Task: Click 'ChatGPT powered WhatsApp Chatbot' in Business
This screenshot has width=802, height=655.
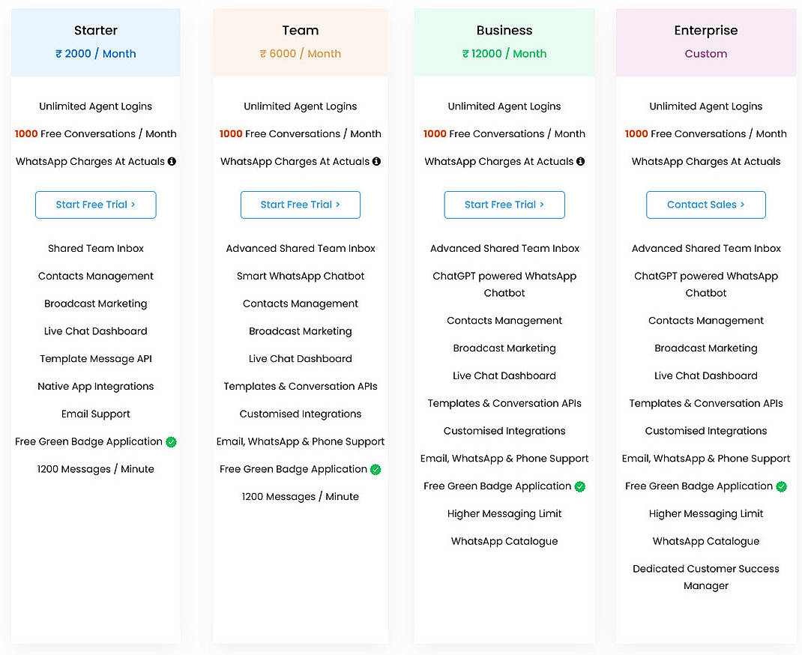Action: (x=504, y=284)
